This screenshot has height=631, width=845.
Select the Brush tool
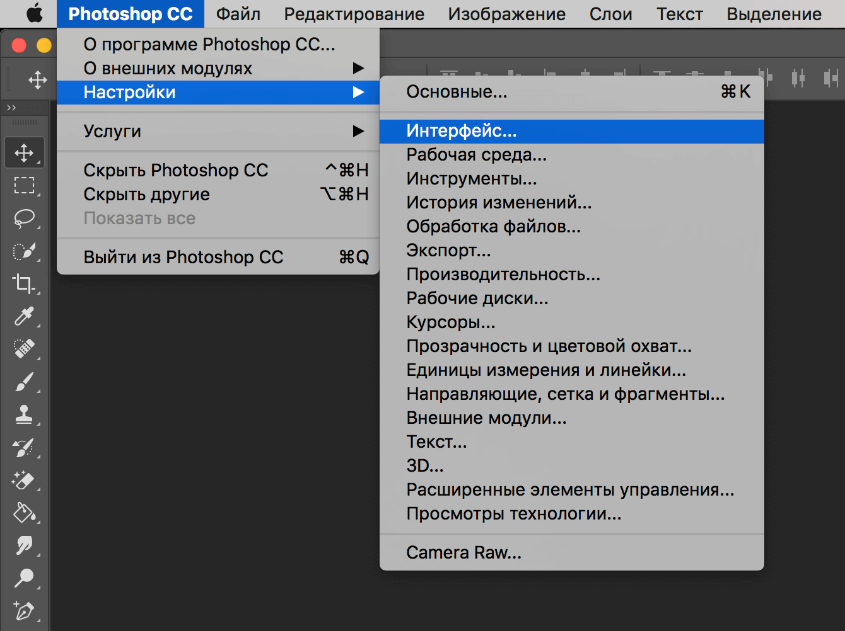click(25, 382)
